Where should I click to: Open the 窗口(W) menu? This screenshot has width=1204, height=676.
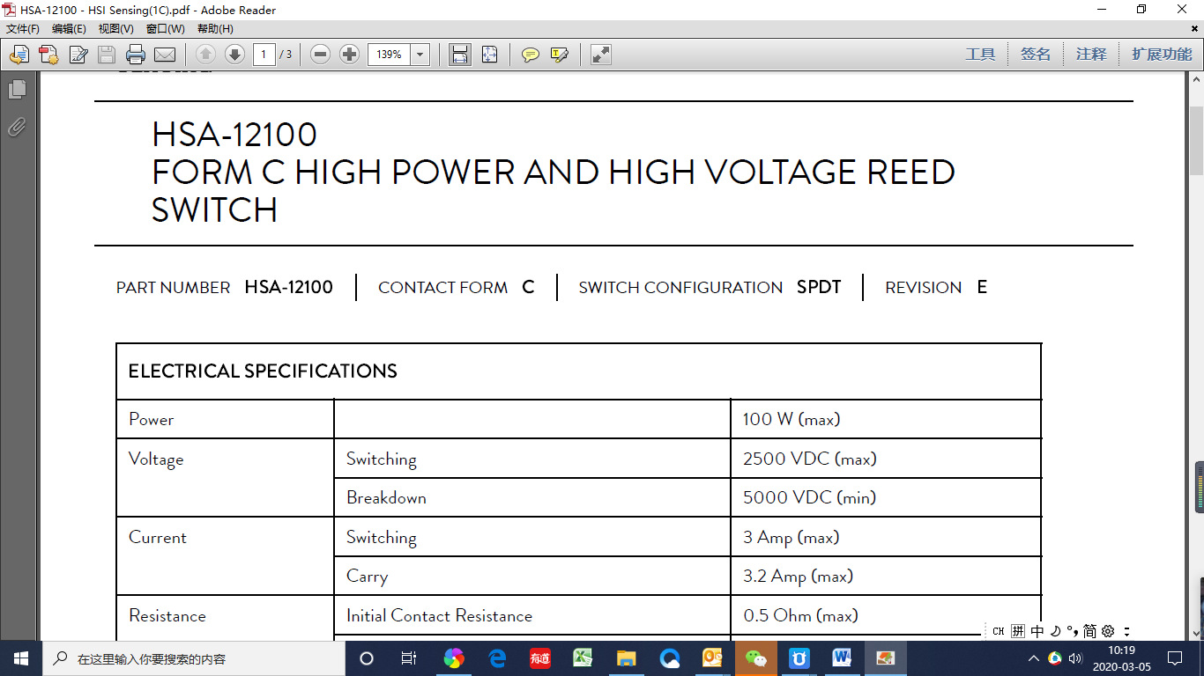click(166, 29)
